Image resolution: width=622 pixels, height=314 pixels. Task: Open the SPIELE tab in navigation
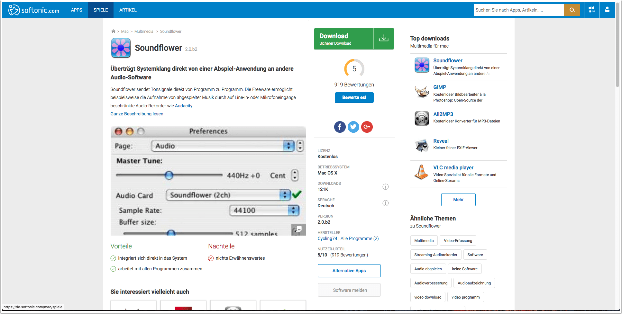point(100,10)
